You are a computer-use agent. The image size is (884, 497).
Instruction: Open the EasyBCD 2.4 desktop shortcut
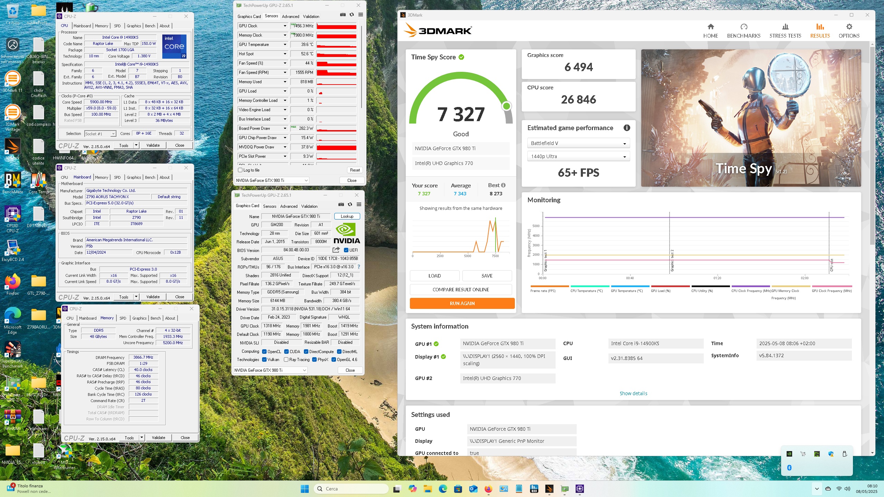click(13, 251)
